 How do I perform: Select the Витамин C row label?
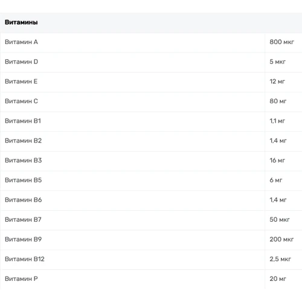tap(21, 101)
